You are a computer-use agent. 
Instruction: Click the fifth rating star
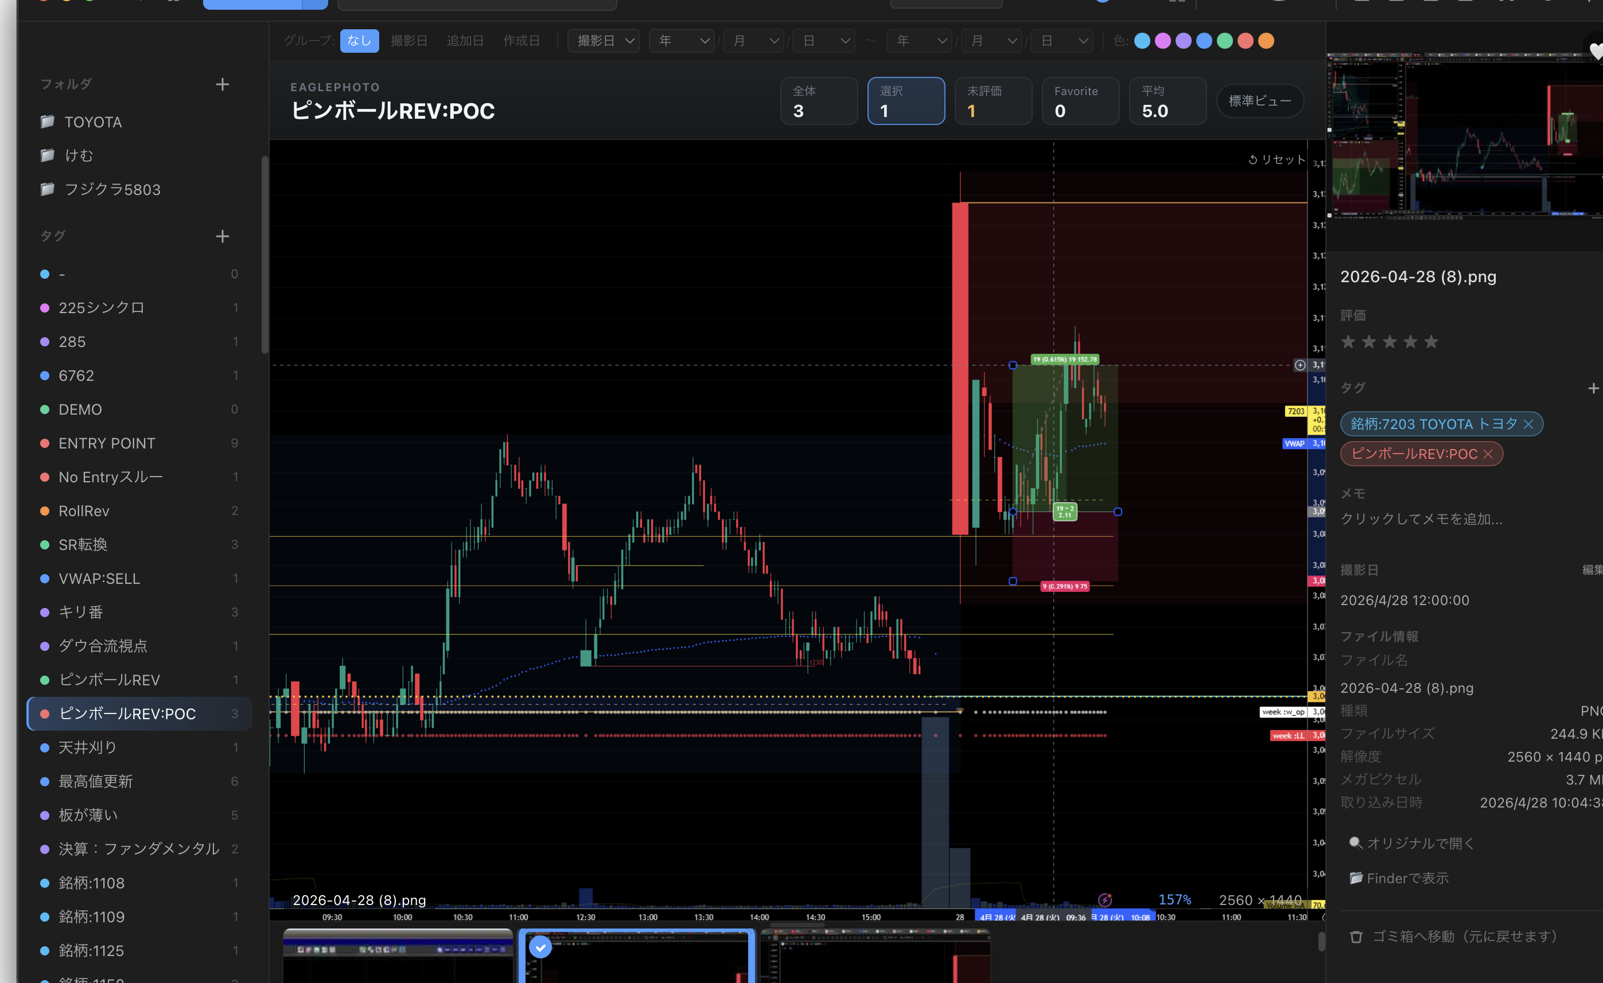tap(1431, 342)
